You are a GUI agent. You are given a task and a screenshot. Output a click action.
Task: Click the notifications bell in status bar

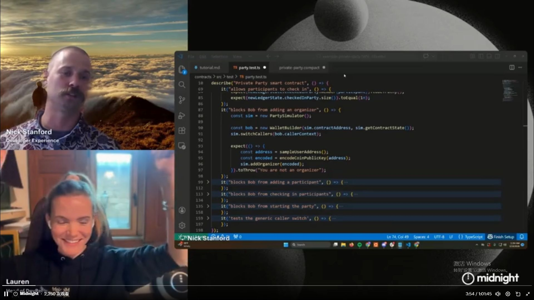[x=522, y=237]
